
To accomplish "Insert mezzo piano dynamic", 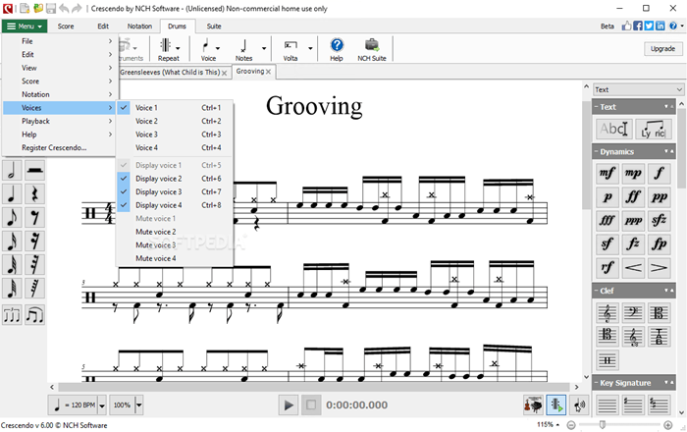I will pos(633,173).
